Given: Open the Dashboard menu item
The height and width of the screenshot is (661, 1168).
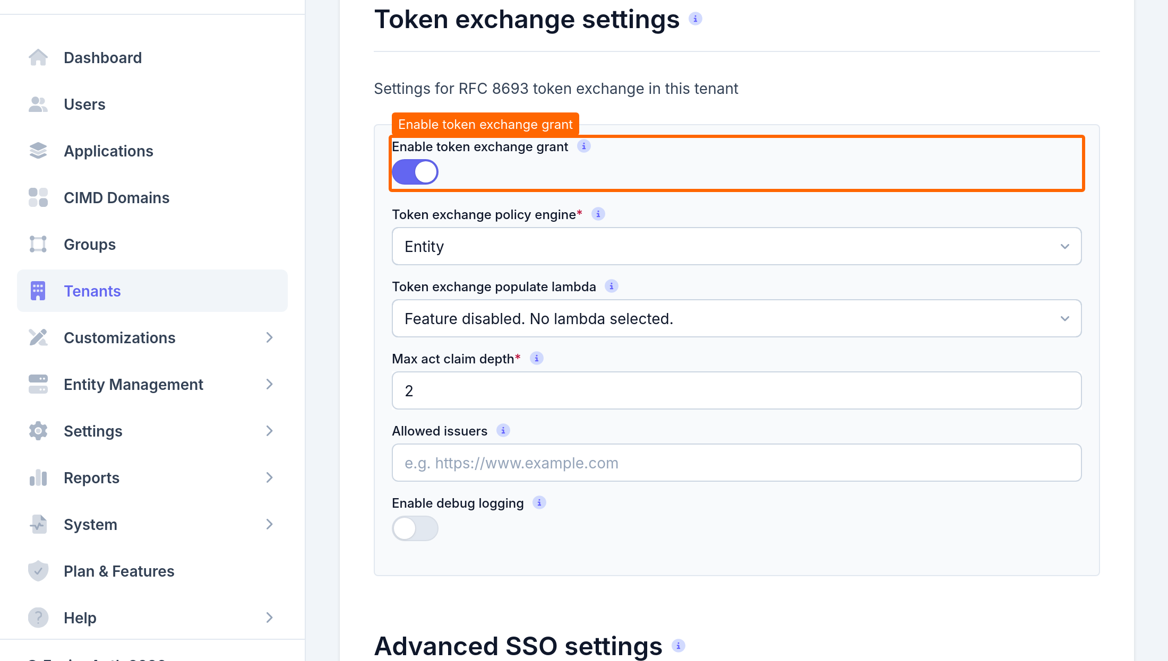Looking at the screenshot, I should pyautogui.click(x=152, y=57).
